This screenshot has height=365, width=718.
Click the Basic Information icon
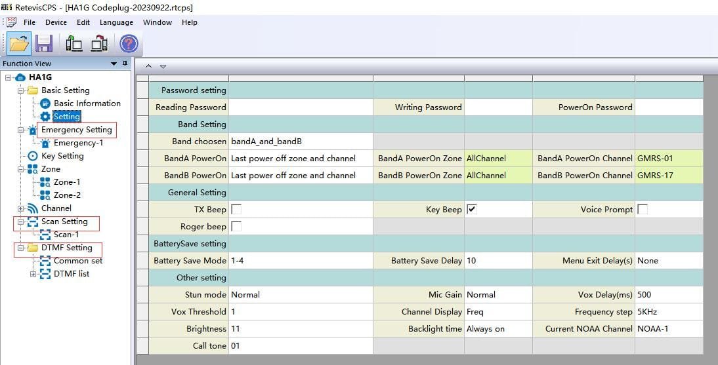pyautogui.click(x=45, y=104)
